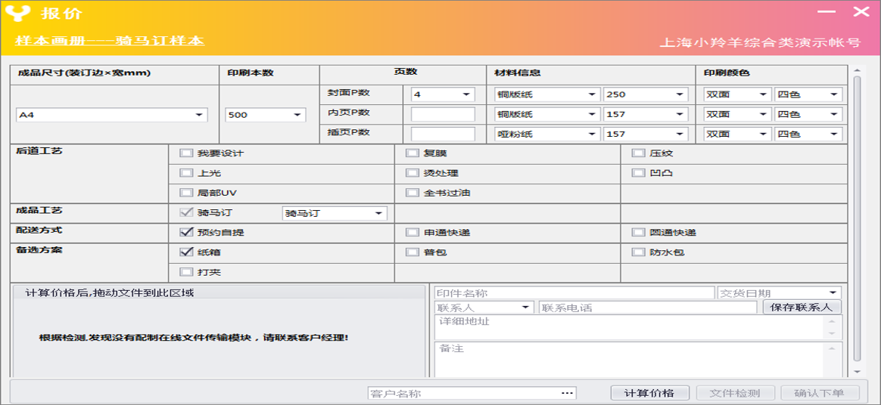Click into the 内页P数 input field

click(443, 114)
